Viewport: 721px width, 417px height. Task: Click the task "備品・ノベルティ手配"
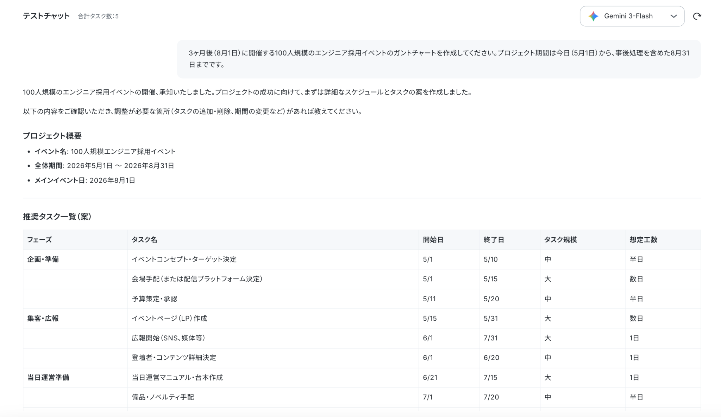pyautogui.click(x=163, y=397)
